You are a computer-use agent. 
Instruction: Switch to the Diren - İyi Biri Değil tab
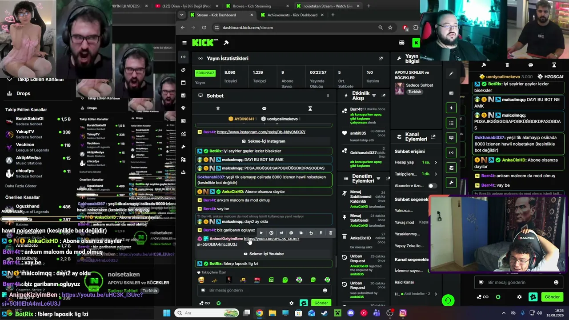(186, 6)
